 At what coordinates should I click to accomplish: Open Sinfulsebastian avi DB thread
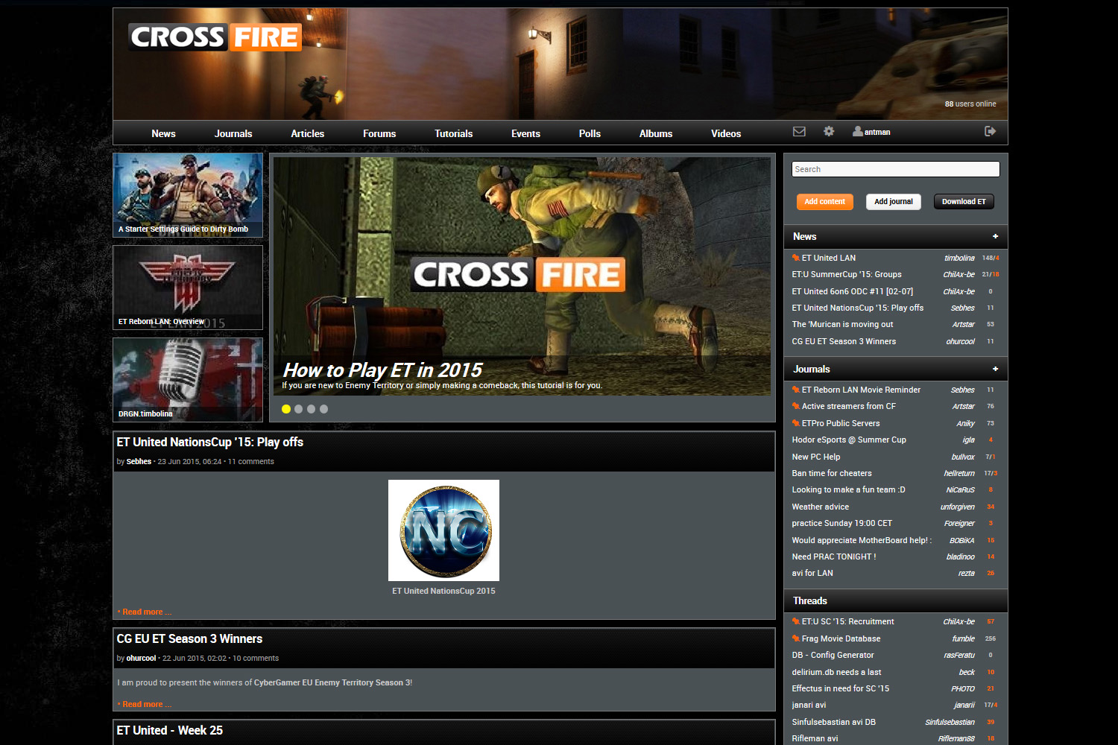(x=833, y=722)
